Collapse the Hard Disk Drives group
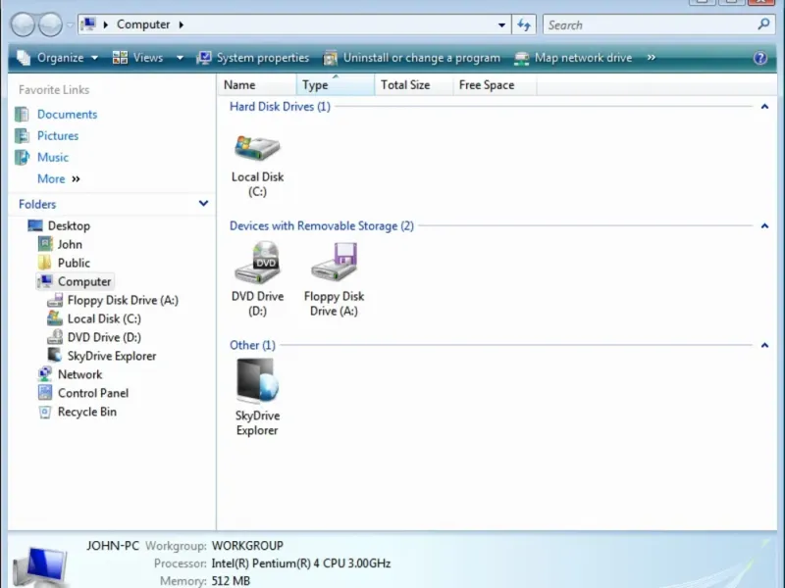785x588 pixels. (763, 107)
